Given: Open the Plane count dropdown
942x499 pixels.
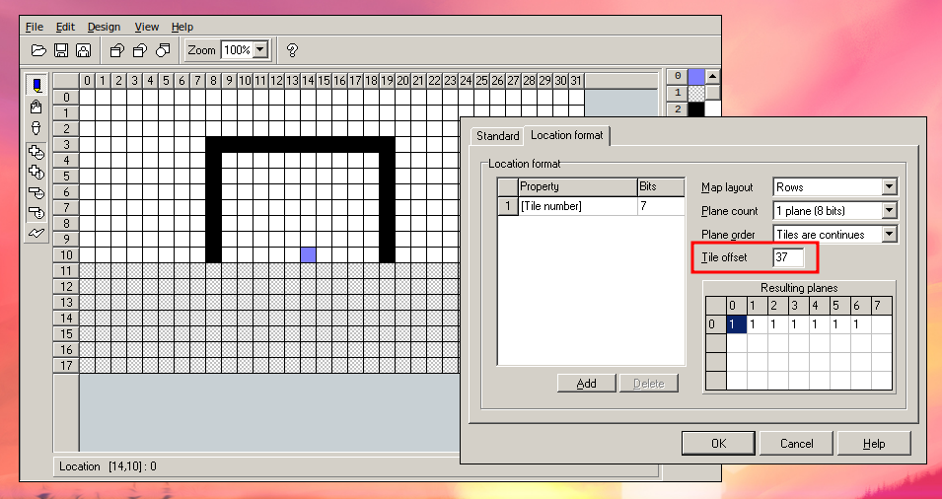Looking at the screenshot, I should click(x=889, y=211).
